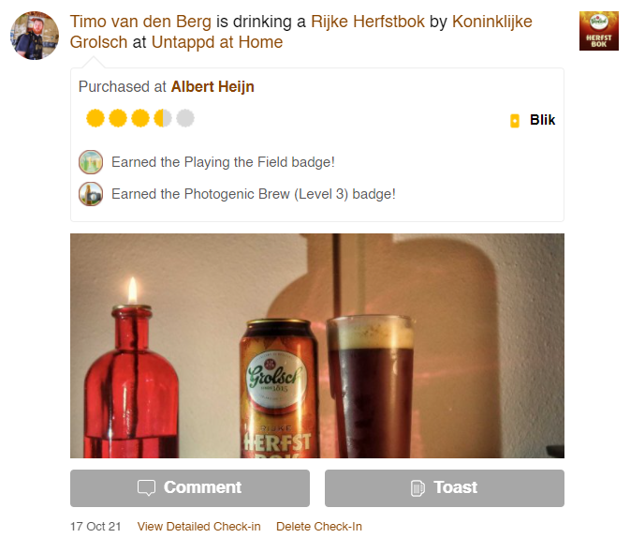Image resolution: width=630 pixels, height=553 pixels.
Task: Choose Delete Check-In
Action: pyautogui.click(x=319, y=527)
